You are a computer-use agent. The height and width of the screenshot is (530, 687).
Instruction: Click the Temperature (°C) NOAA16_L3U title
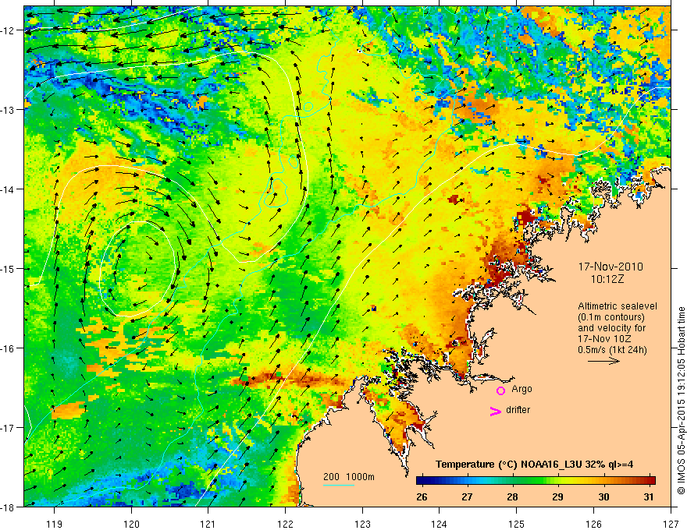(x=534, y=465)
